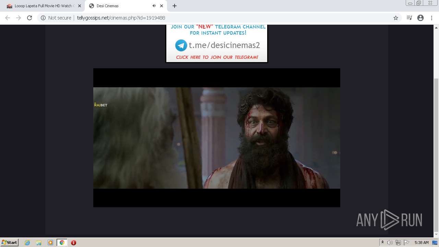Open File Explorer from taskbar
Screen dimensions: 439x247
click(x=39, y=243)
